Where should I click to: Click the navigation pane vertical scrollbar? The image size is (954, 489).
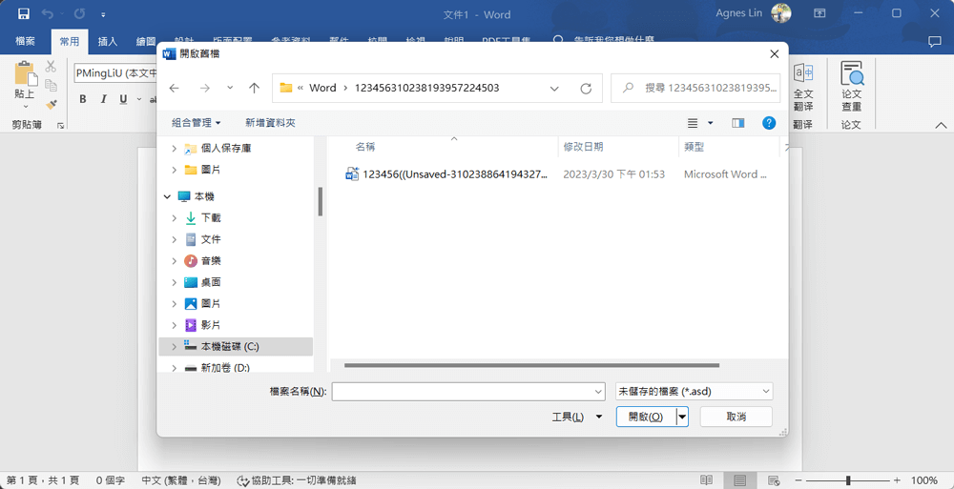click(320, 201)
